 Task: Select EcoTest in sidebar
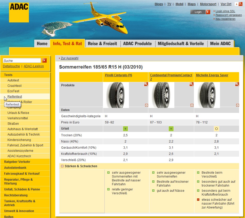coord(25,91)
